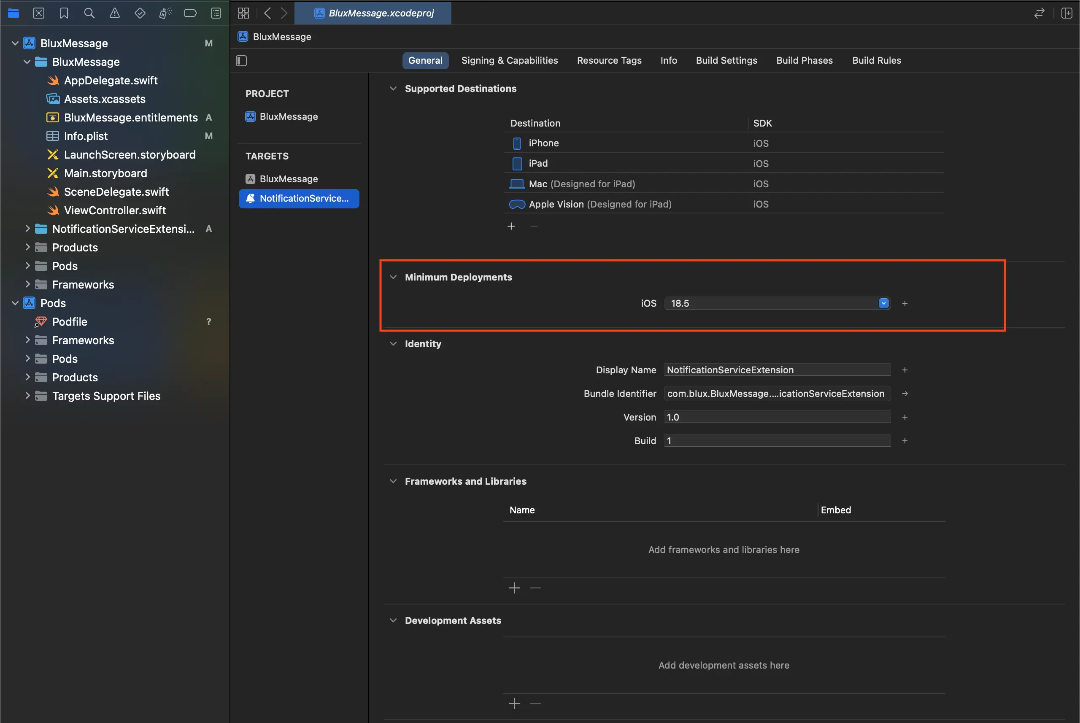The height and width of the screenshot is (723, 1080).
Task: Open the Test navigator diamond icon
Action: tap(140, 13)
